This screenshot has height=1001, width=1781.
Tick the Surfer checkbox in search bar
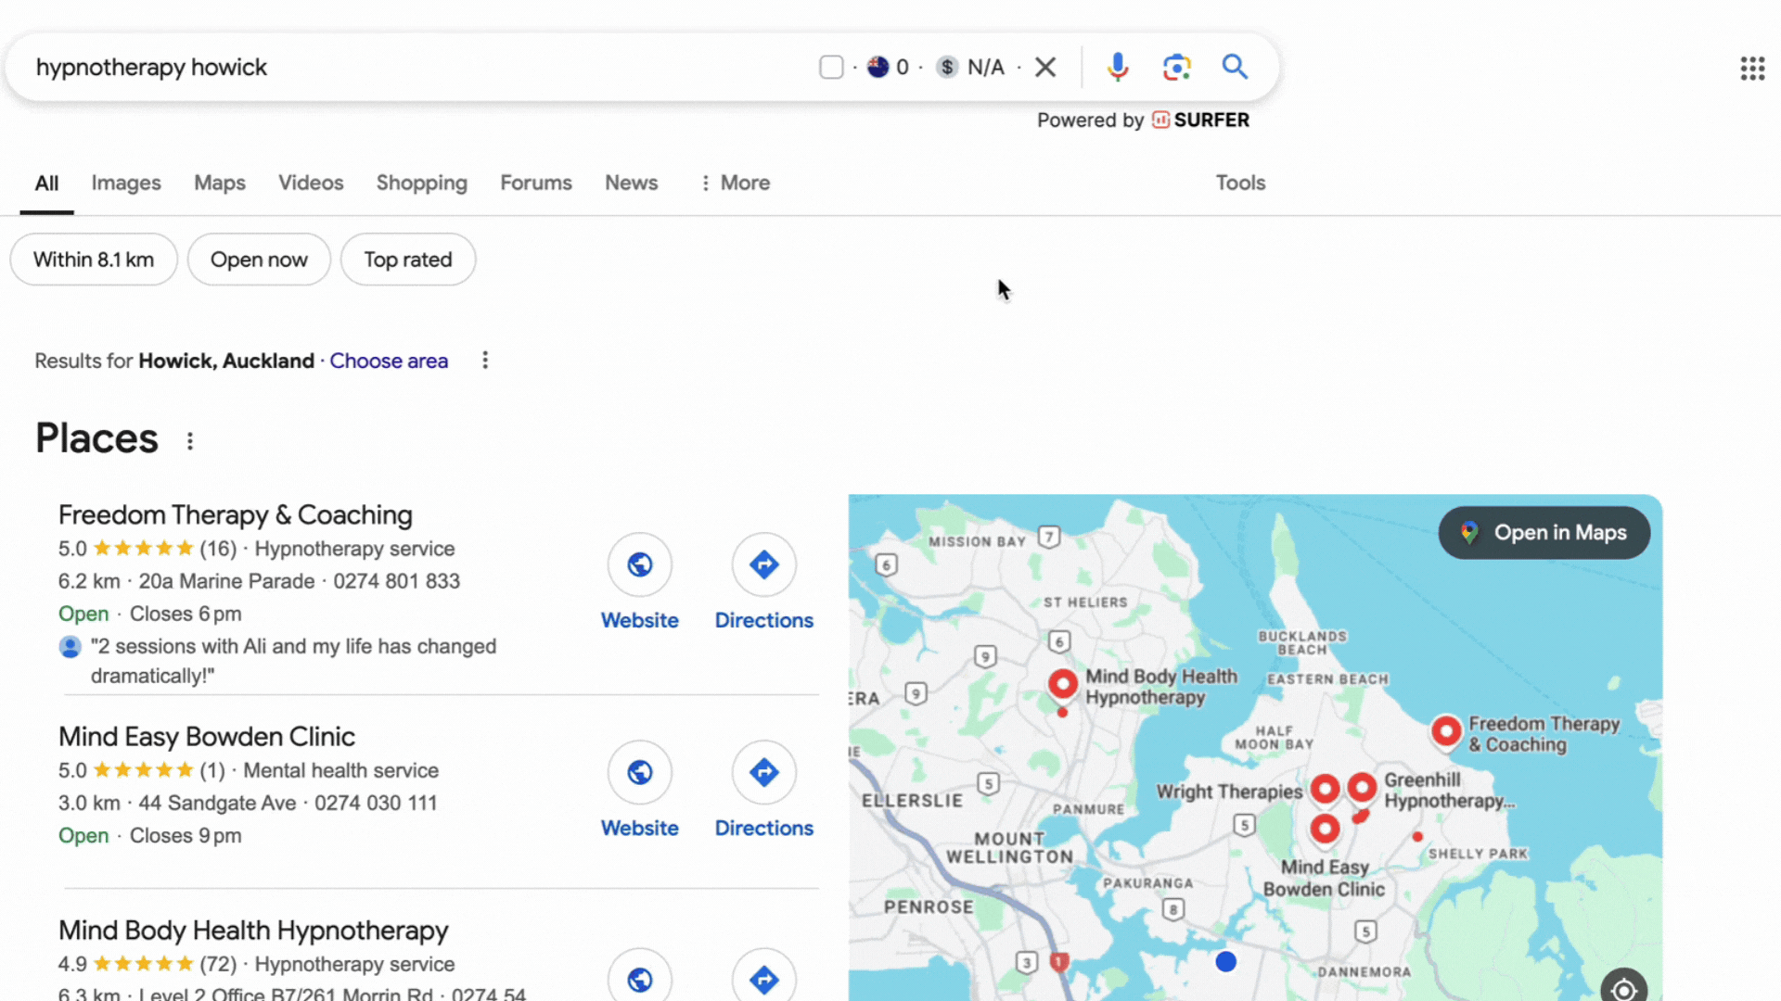point(831,67)
